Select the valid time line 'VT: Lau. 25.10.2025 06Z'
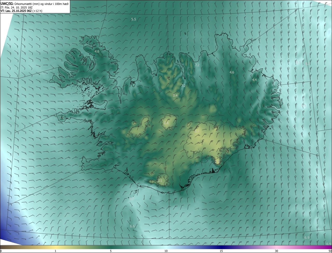This screenshot has width=332, height=253. pyautogui.click(x=16, y=11)
